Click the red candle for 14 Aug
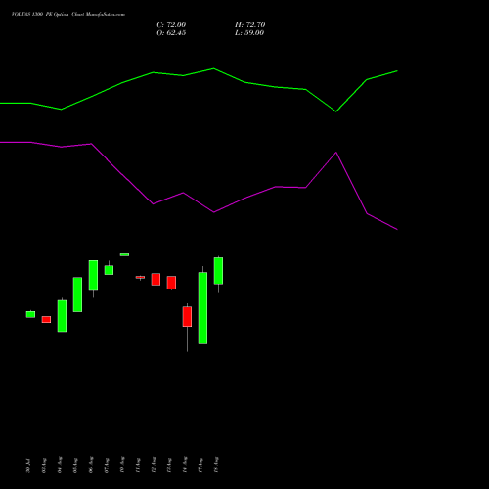The image size is (489, 489). 187,316
